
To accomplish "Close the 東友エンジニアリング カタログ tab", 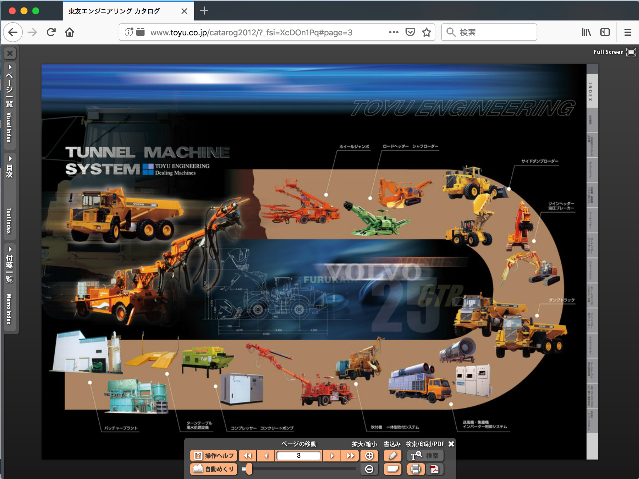I will (x=184, y=11).
